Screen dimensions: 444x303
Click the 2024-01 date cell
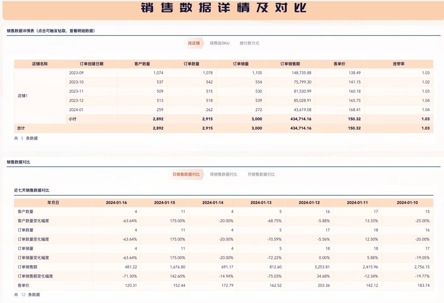pyautogui.click(x=92, y=110)
